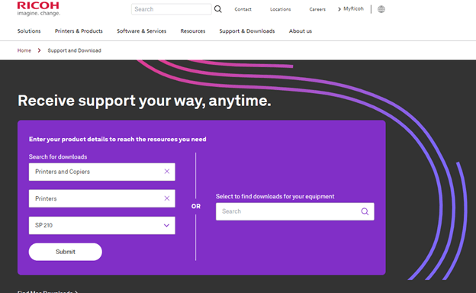Expand the SP 210 model dropdown

(x=166, y=225)
